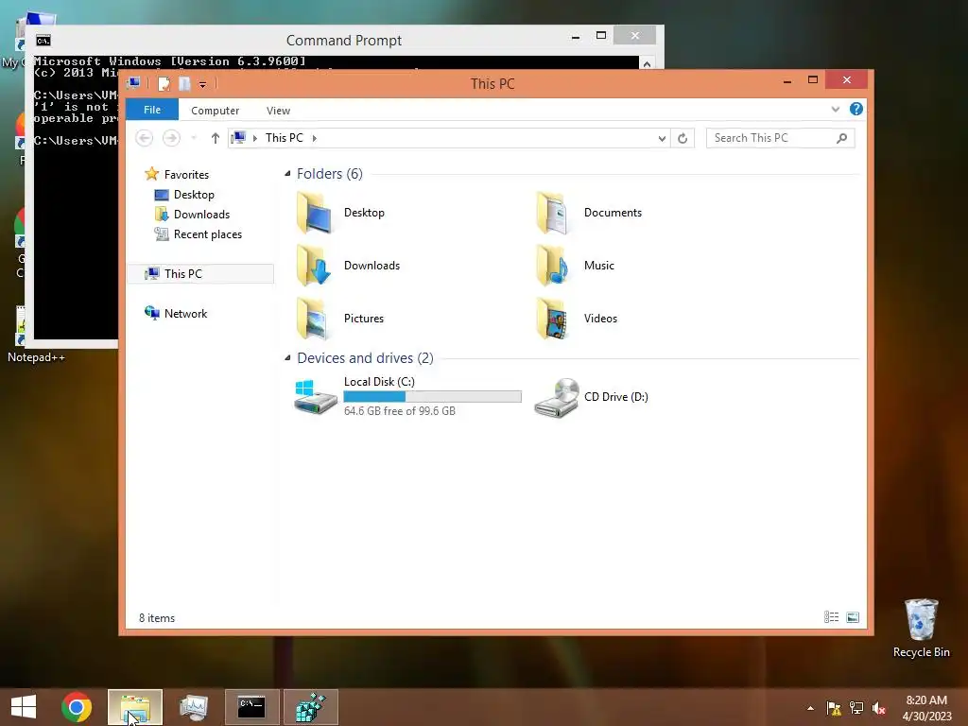
Task: Show hidden tray icons arrow
Action: pos(810,708)
